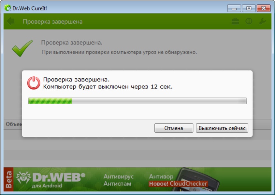The height and width of the screenshot is (195, 275).
Task: Click the Проверка завершена header title
Action: 52,21
